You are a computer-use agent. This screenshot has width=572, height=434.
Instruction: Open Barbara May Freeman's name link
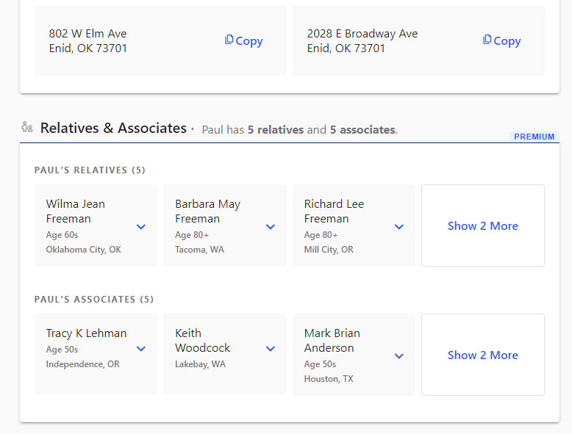207,211
